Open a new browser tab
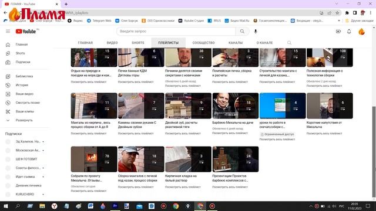Screen dimensions: 376x211 (66, 4)
